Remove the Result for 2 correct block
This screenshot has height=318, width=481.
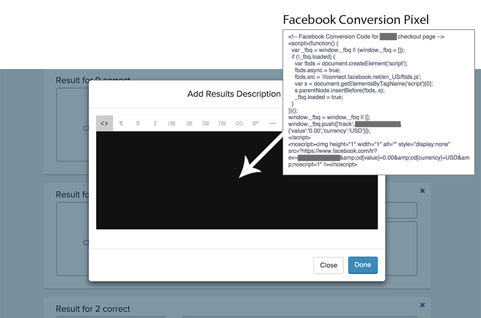[x=423, y=305]
